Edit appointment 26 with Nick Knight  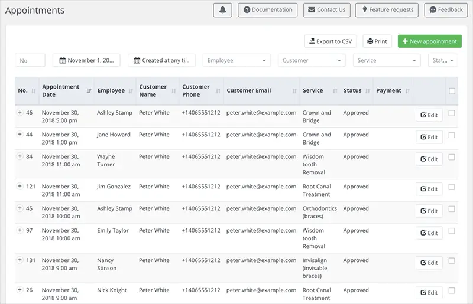tap(429, 293)
